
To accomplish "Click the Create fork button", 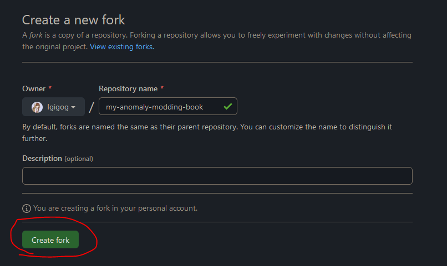I will [x=50, y=239].
